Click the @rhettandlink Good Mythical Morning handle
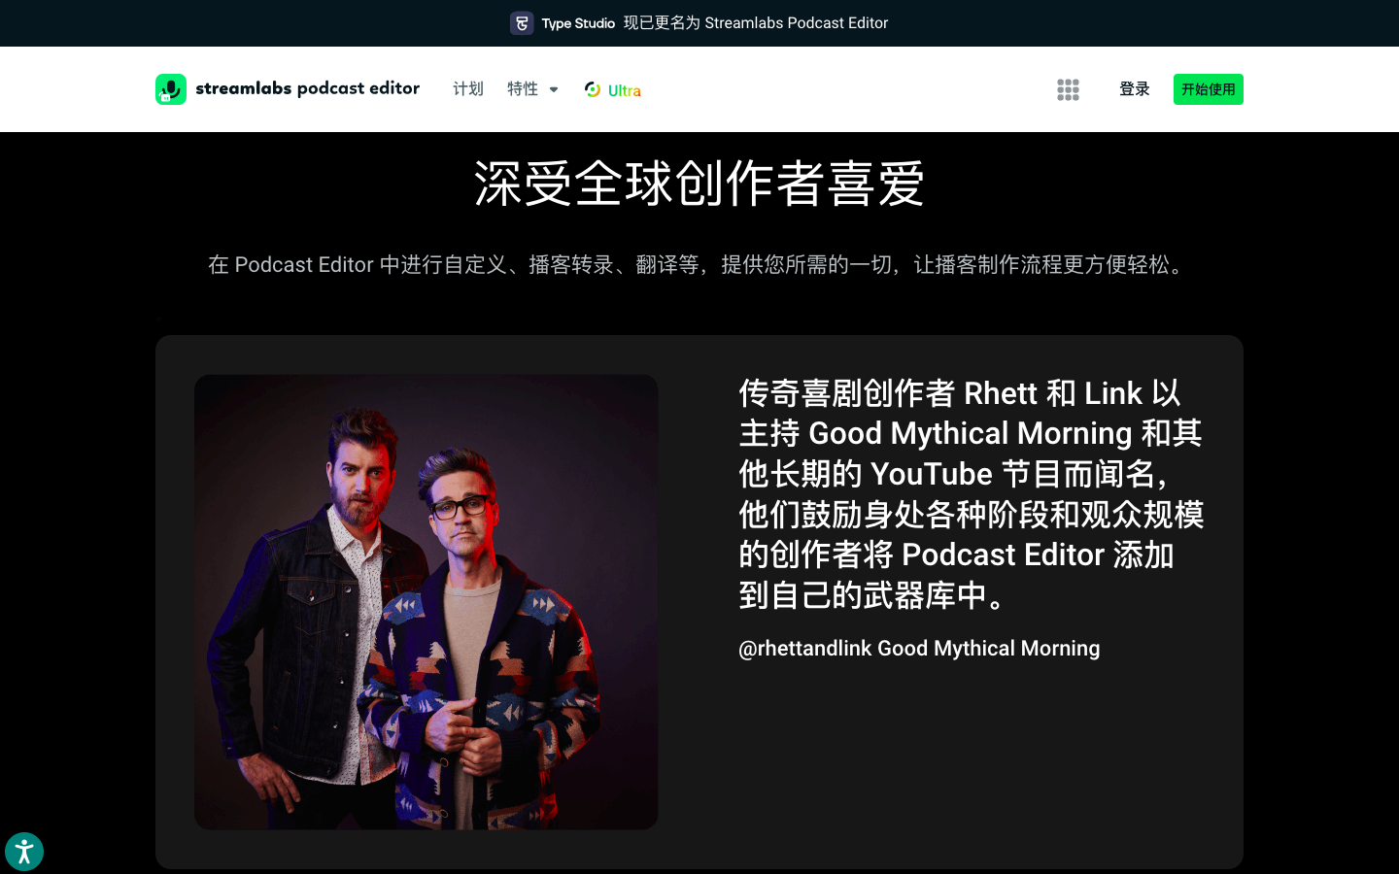This screenshot has width=1399, height=874. pyautogui.click(x=919, y=648)
